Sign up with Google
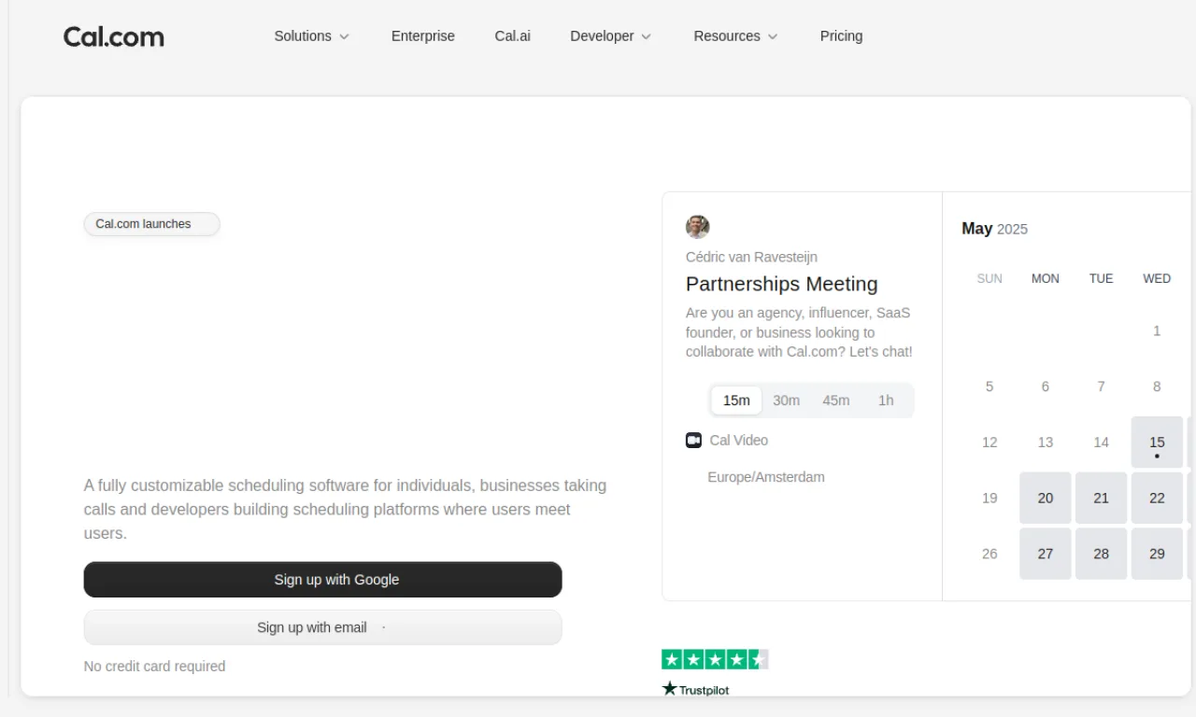The image size is (1196, 717). 323,580
